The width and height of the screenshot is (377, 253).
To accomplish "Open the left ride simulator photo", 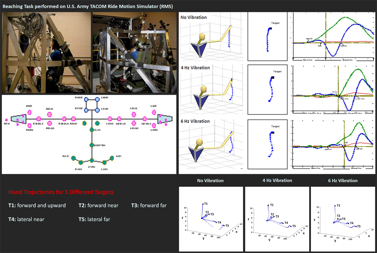I will tap(46, 53).
